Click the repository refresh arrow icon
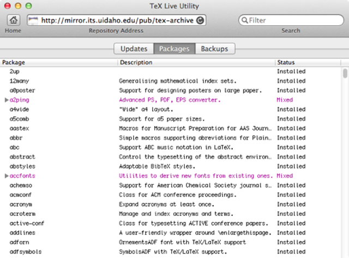349x258 pixels. pyautogui.click(x=200, y=21)
